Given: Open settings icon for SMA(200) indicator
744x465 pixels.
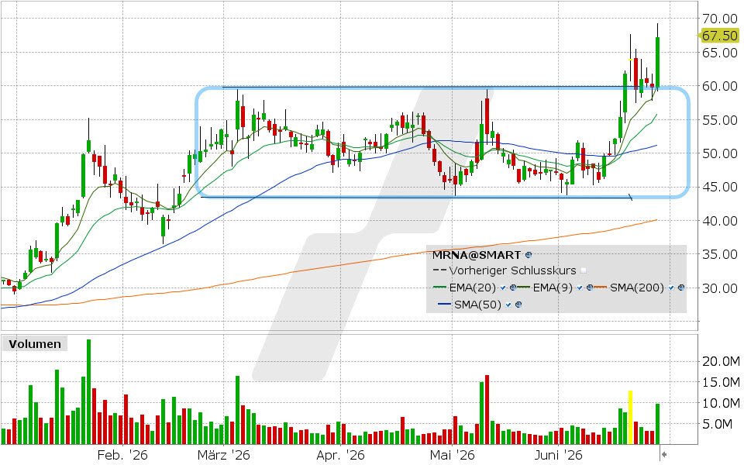Looking at the screenshot, I should coord(681,288).
